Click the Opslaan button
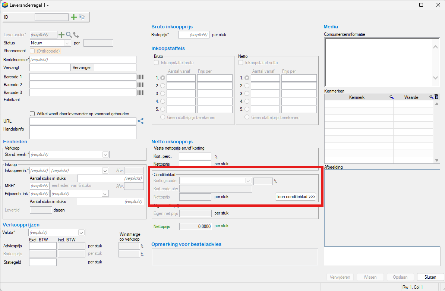The width and height of the screenshot is (445, 291). coord(400,277)
